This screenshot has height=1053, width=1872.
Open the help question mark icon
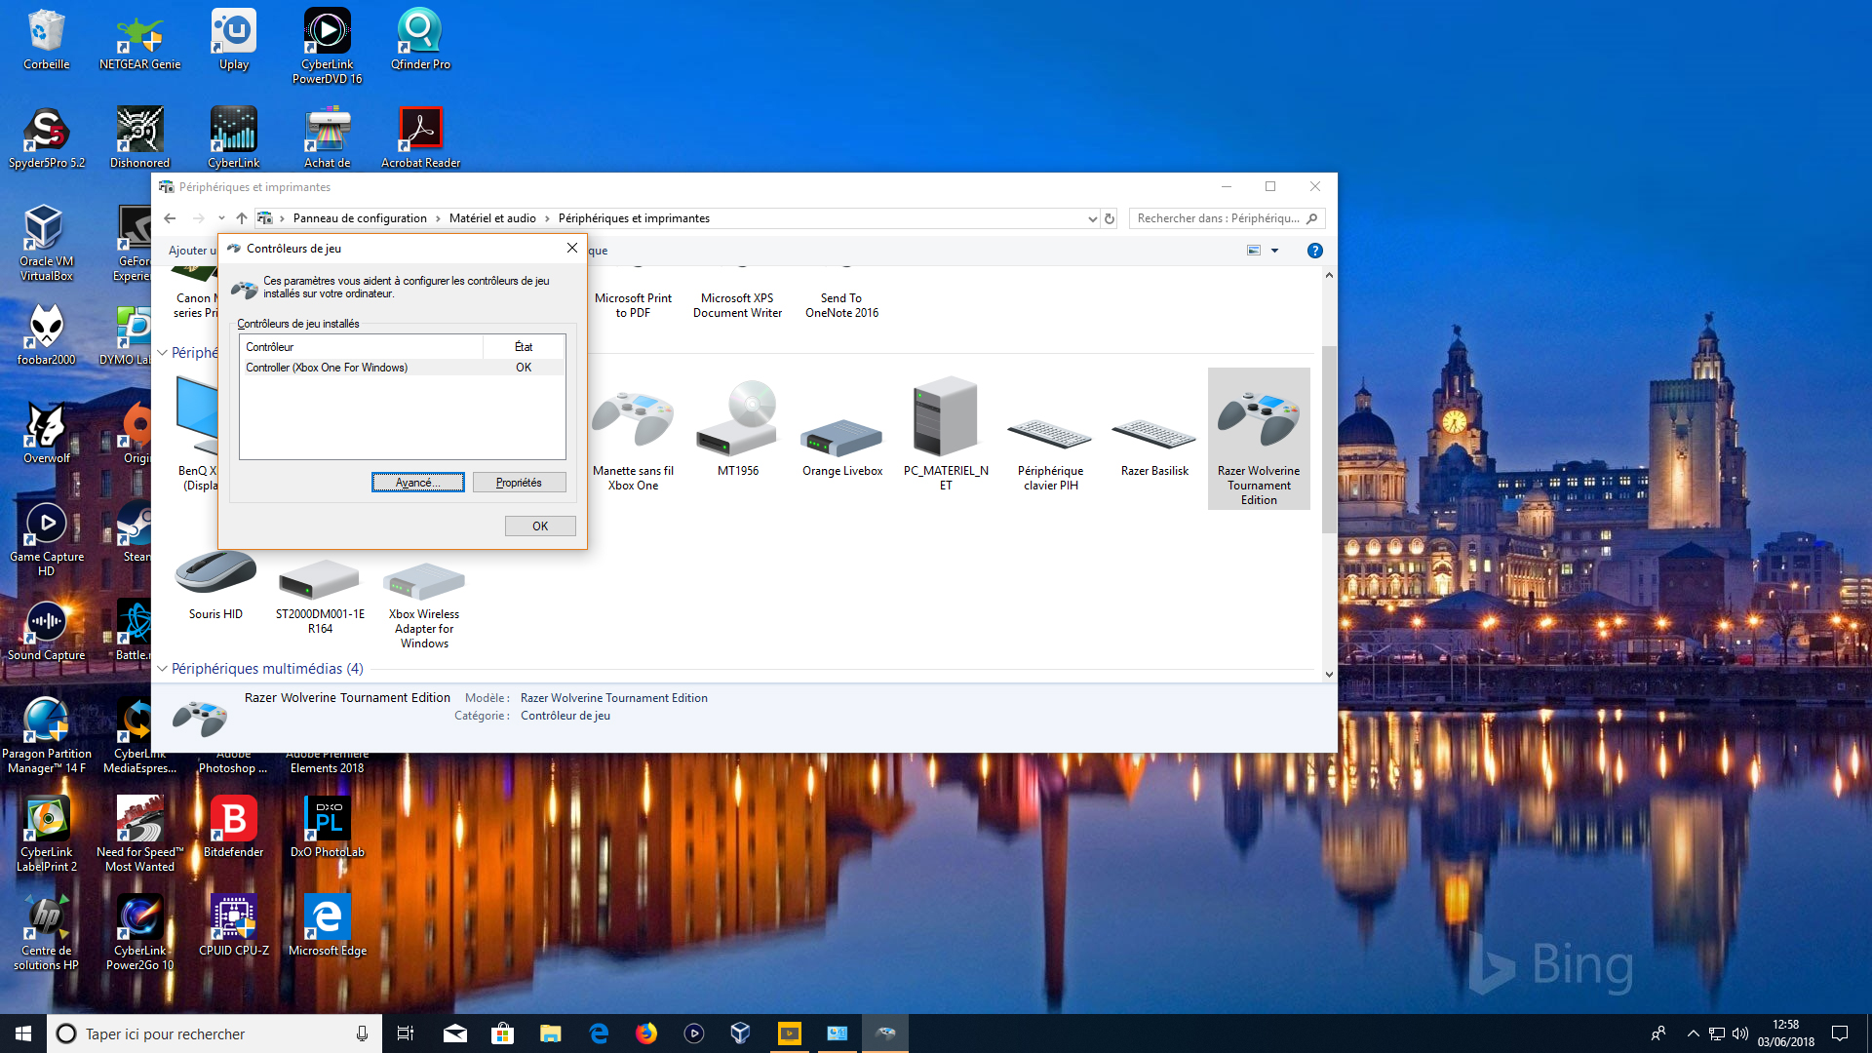[x=1314, y=251]
